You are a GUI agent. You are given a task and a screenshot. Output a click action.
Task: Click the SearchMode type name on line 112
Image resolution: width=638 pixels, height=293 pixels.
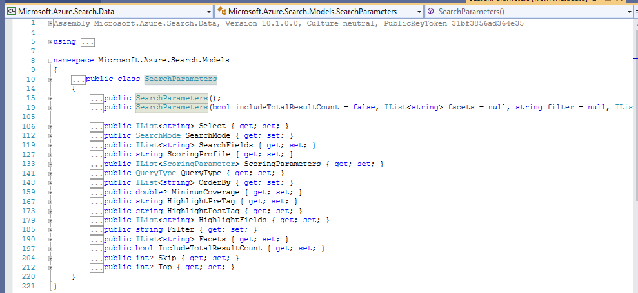point(158,135)
